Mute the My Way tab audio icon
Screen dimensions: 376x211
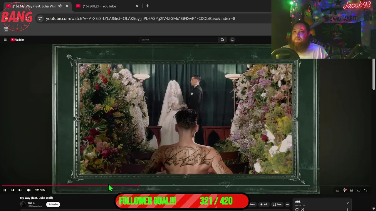[60, 6]
